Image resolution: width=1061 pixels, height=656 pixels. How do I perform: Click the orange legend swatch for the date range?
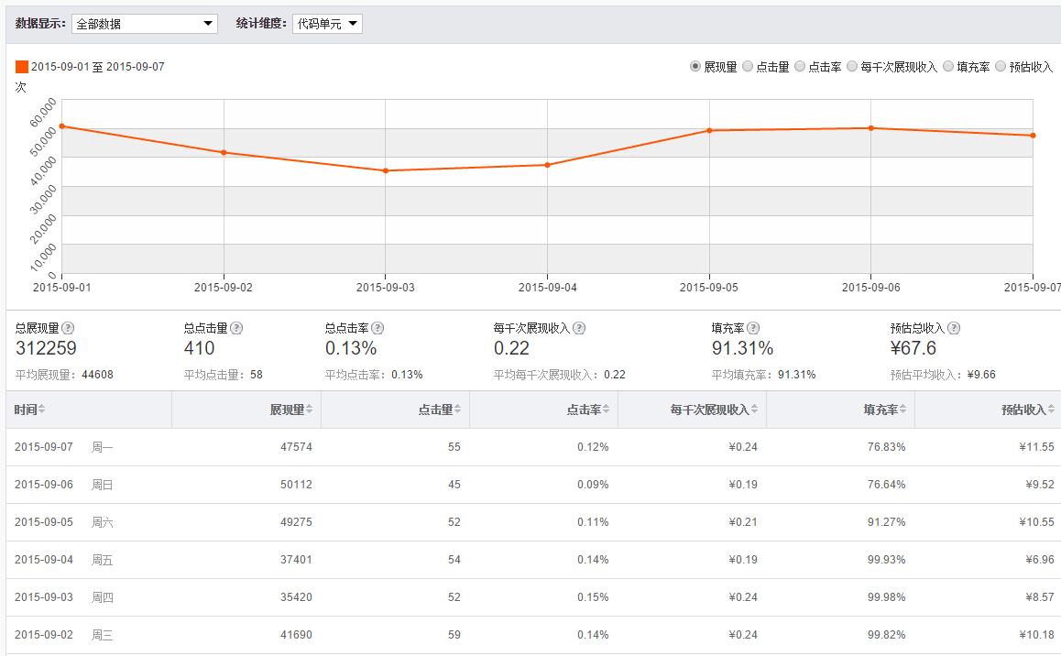point(20,66)
